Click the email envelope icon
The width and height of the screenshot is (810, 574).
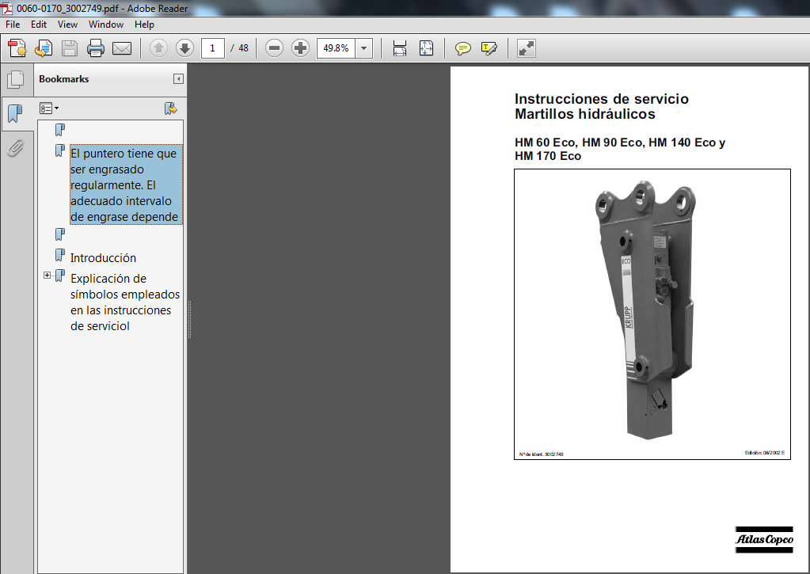(x=122, y=48)
